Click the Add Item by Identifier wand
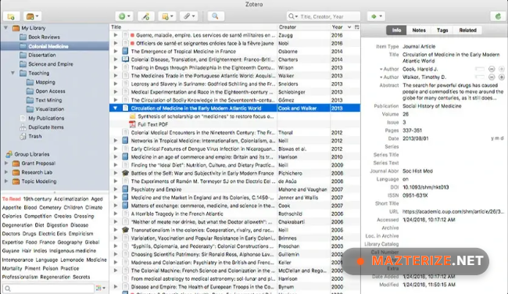The height and width of the screenshot is (294, 508). point(146,16)
